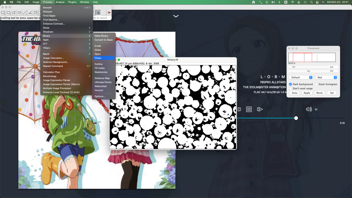The height and width of the screenshot is (198, 352).
Task: Open Siri from the menu bar
Action: pos(323,2)
